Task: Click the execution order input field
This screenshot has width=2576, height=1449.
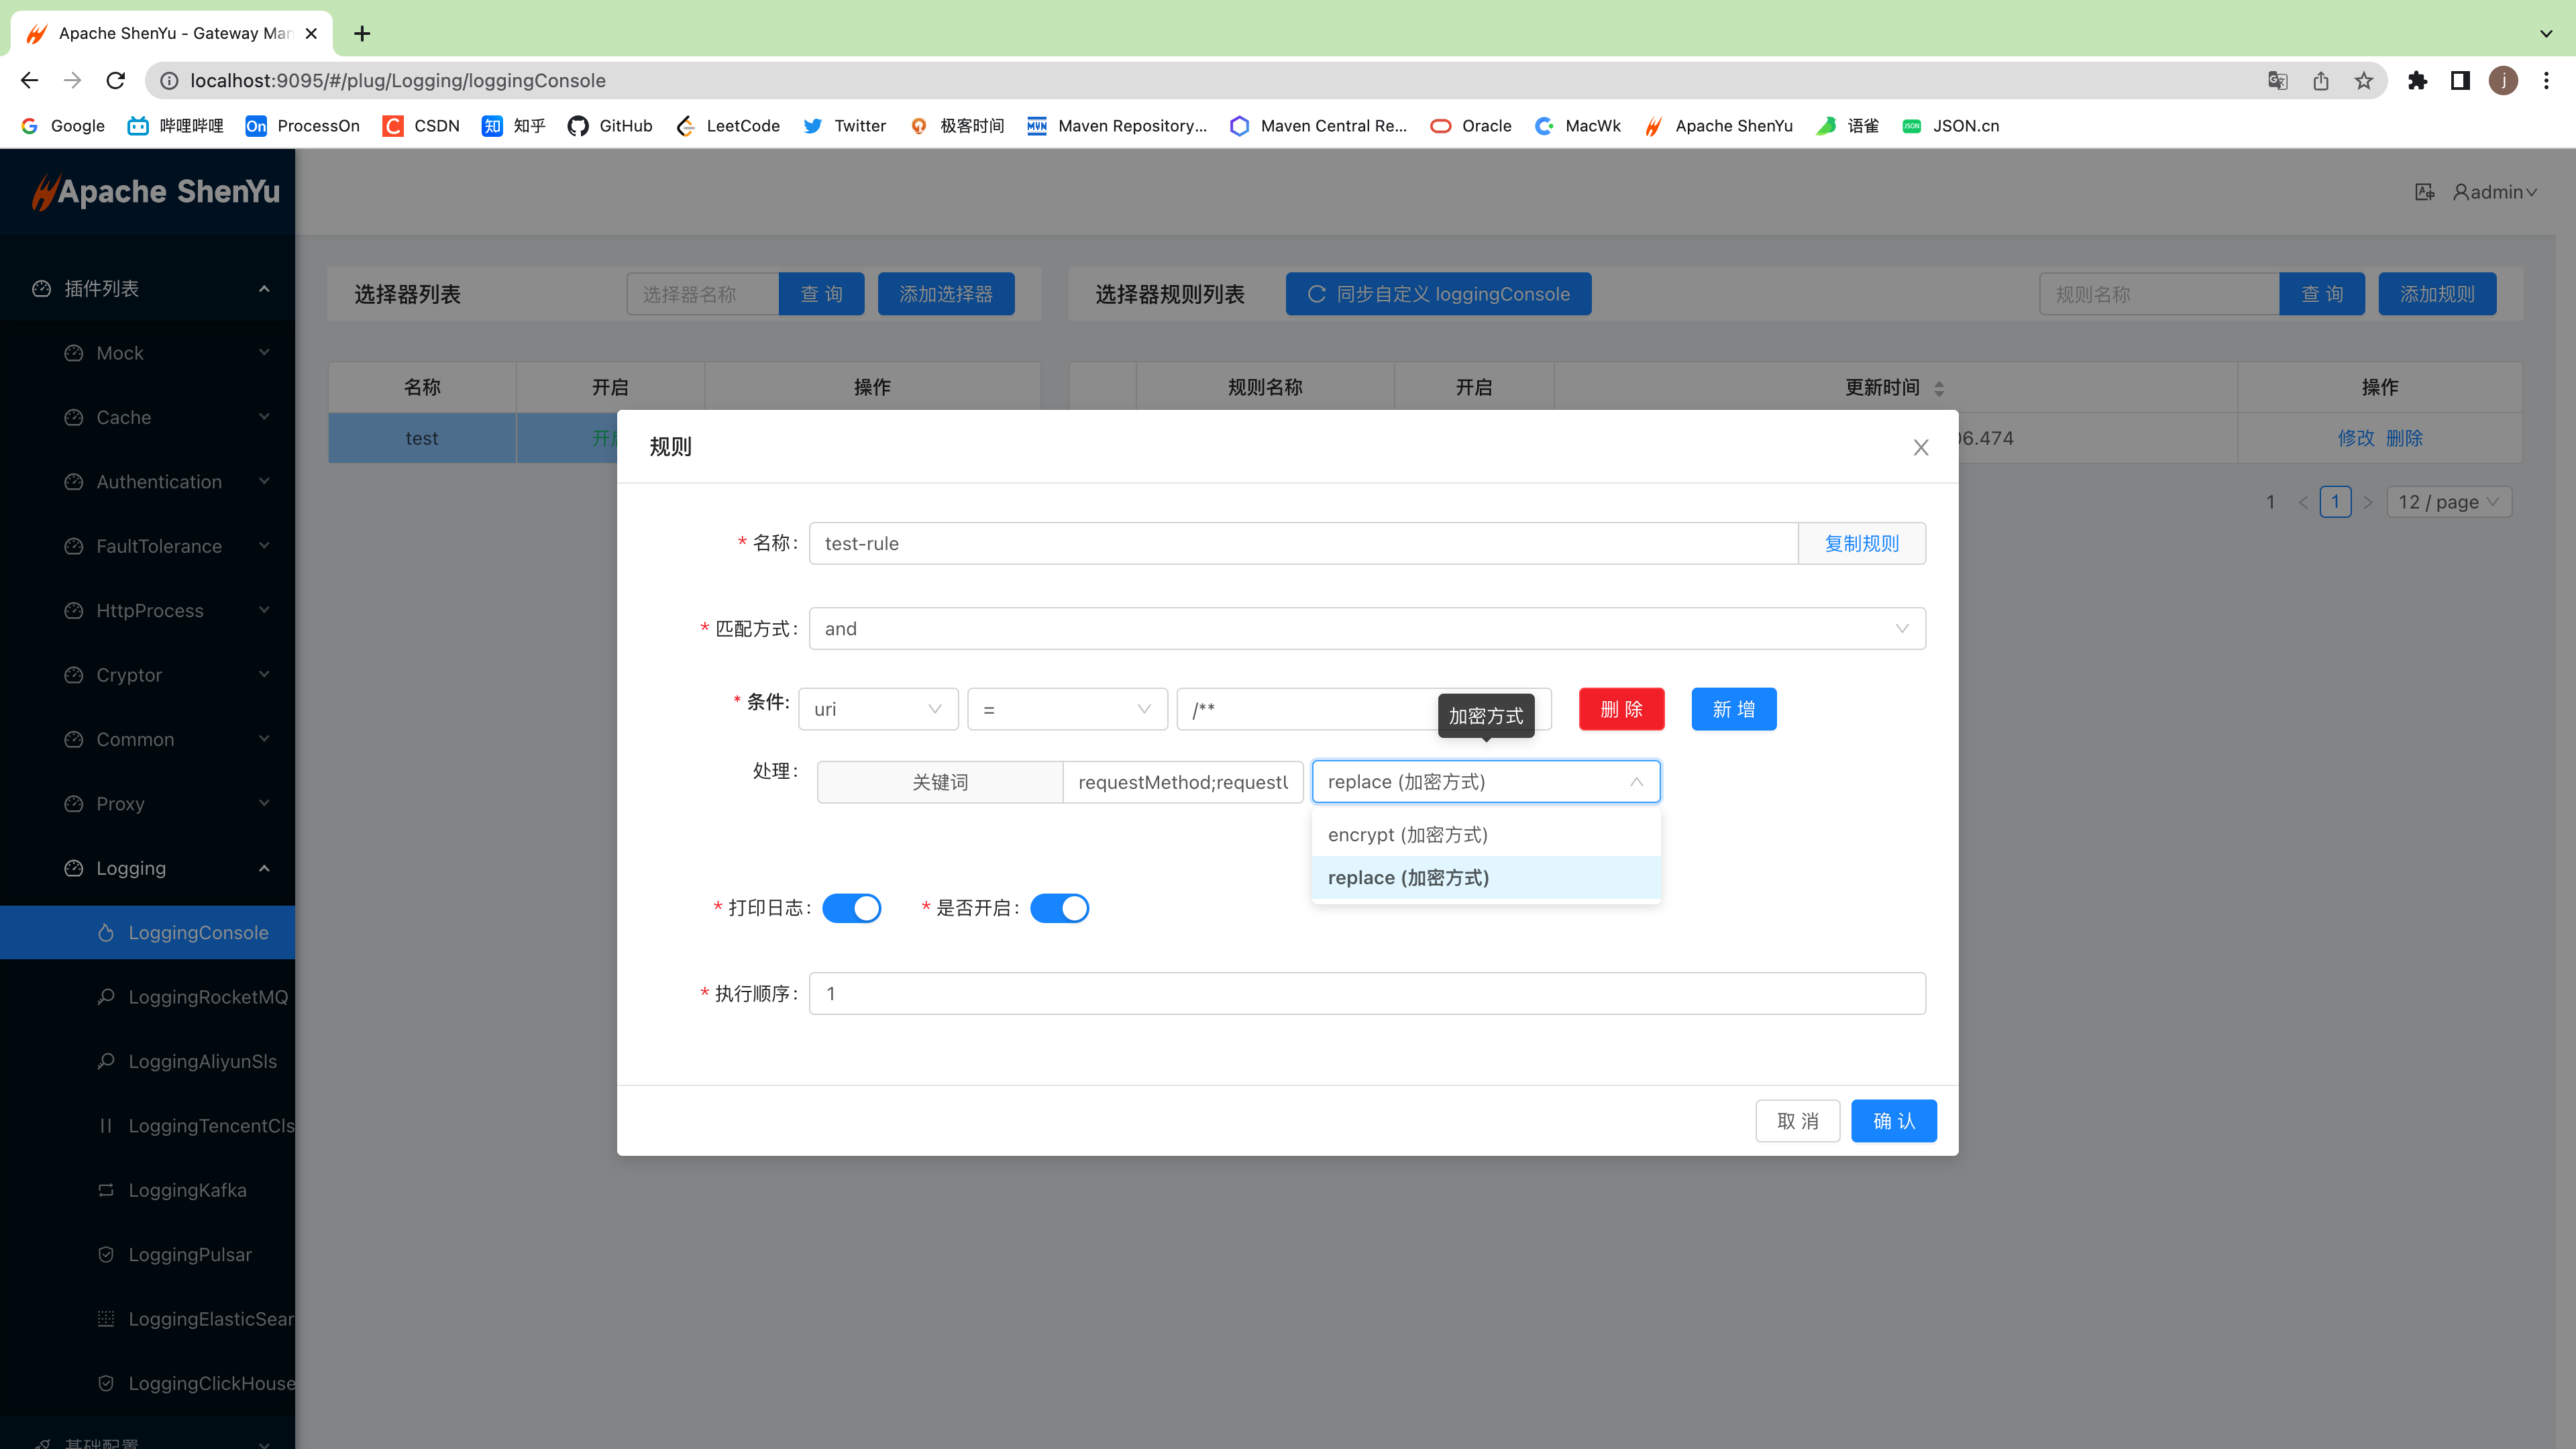Action: [1366, 994]
